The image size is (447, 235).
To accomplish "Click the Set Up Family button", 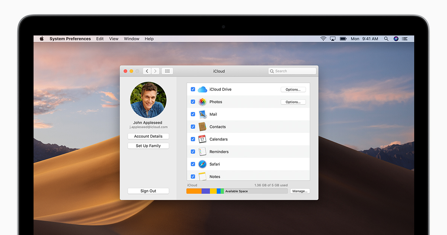I will 148,146.
